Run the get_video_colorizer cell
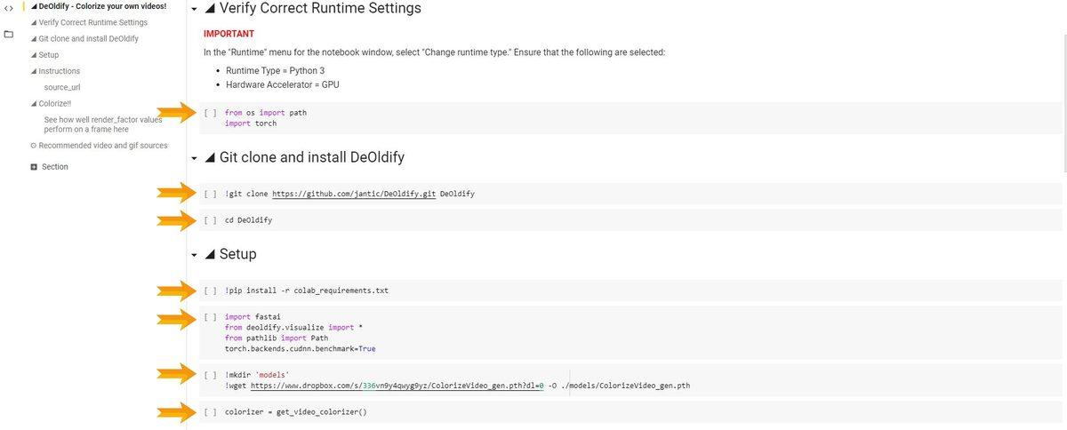Image resolution: width=1067 pixels, height=430 pixels. [210, 412]
